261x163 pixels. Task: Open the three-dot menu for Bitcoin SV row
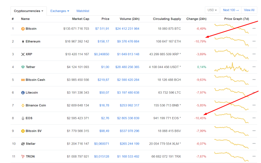point(254,131)
